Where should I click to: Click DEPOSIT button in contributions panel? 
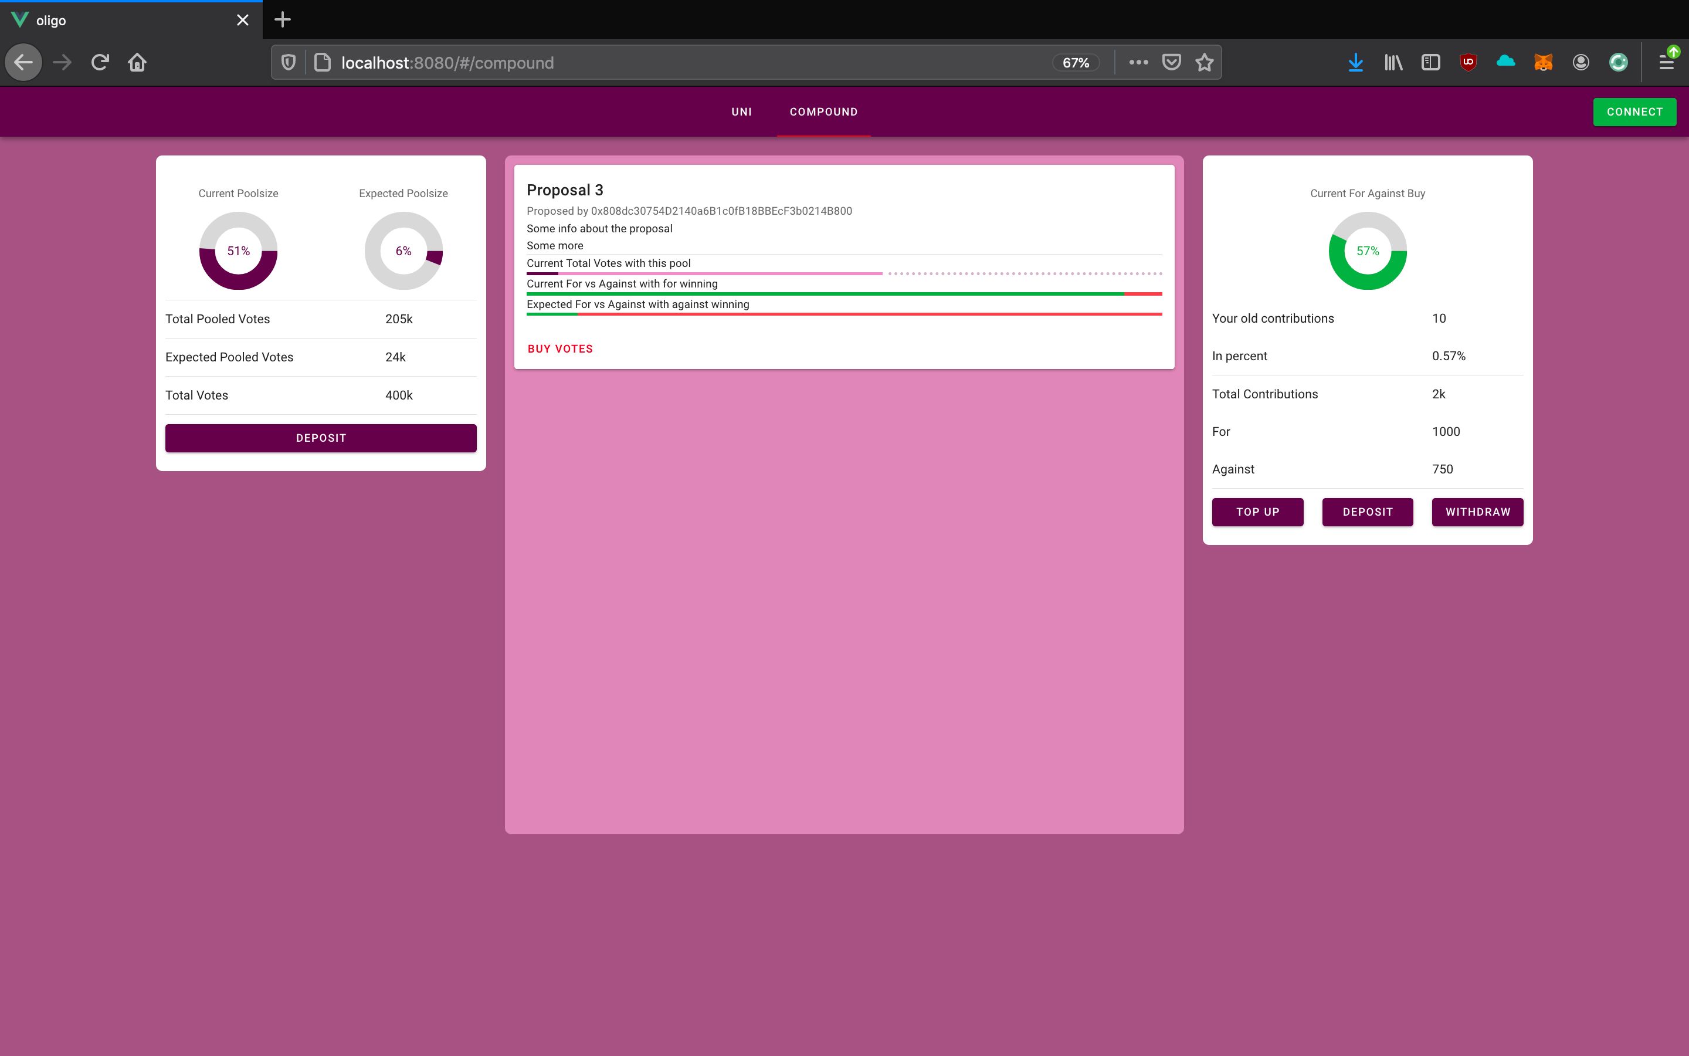click(x=1368, y=511)
